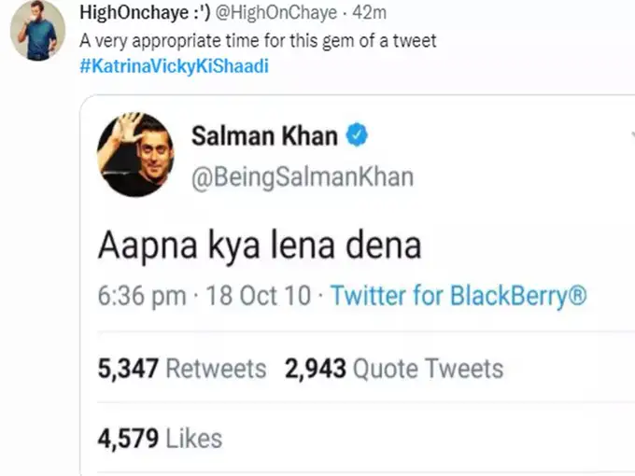Open the @BeingSalmanKhan handle
Image resolution: width=635 pixels, height=476 pixels.
(x=303, y=177)
